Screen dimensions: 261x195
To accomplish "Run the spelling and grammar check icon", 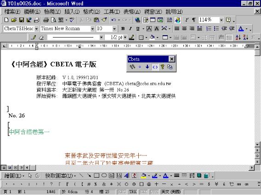I will tap(72, 20).
